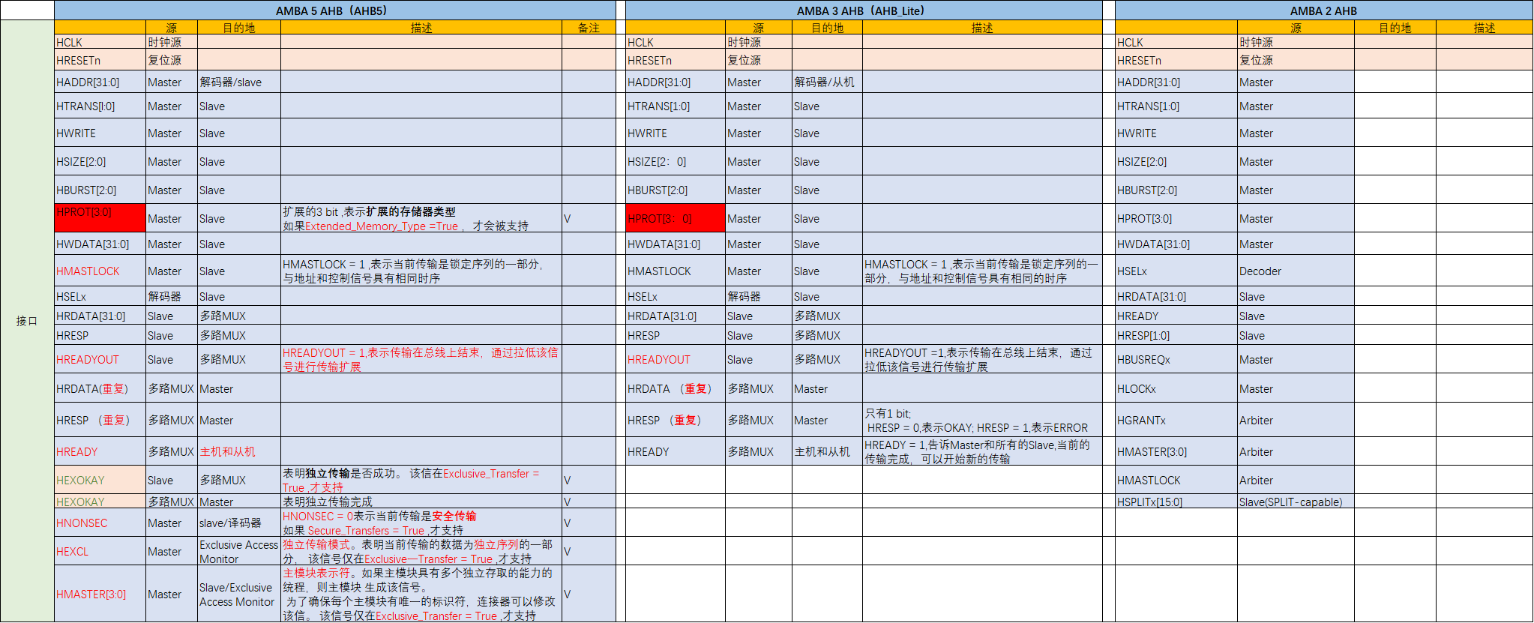Screen dimensions: 1534x623
Task: Click the slave/译码器 destination cell
Action: pos(239,523)
